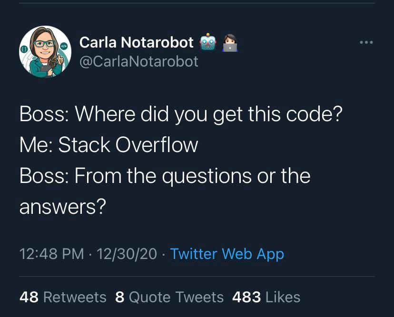The height and width of the screenshot is (317, 394).
Task: Open the Twitter Web App source link
Action: tap(227, 254)
